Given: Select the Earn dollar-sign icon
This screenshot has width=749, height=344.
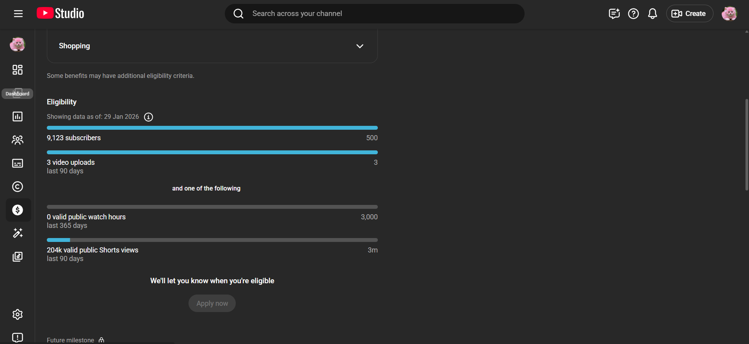Looking at the screenshot, I should tap(18, 210).
